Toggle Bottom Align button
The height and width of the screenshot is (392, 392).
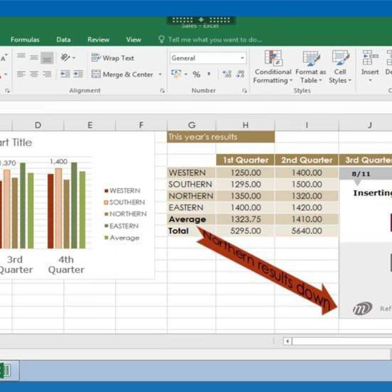tap(47, 57)
